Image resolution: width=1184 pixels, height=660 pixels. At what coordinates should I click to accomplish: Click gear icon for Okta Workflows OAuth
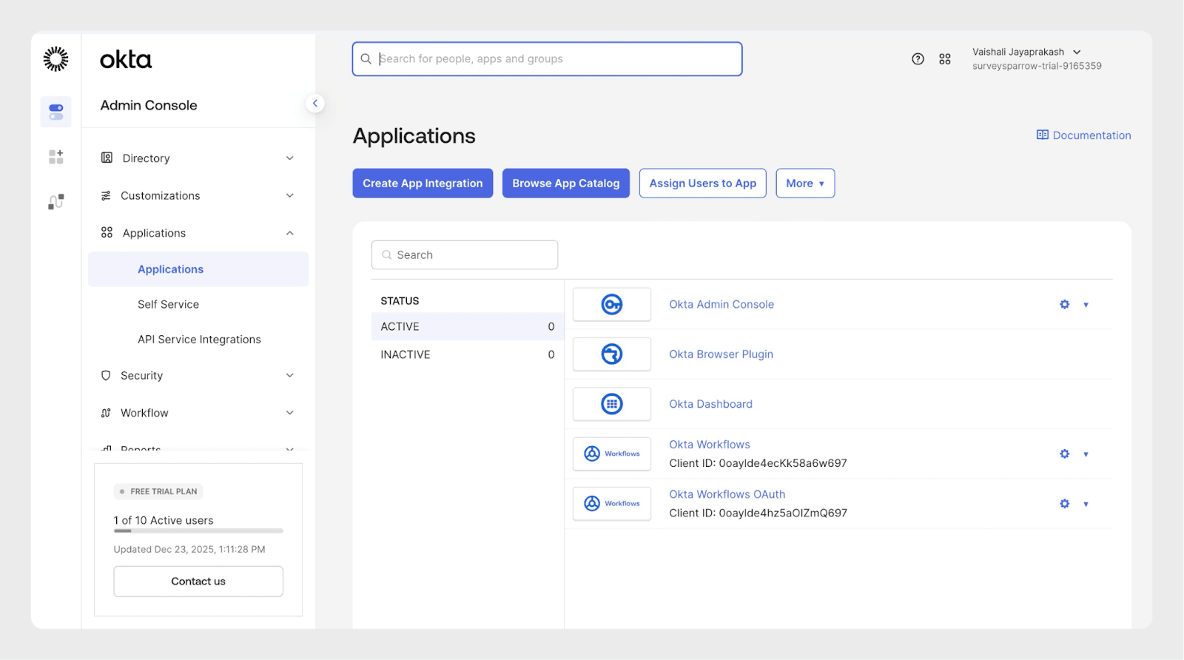1064,504
